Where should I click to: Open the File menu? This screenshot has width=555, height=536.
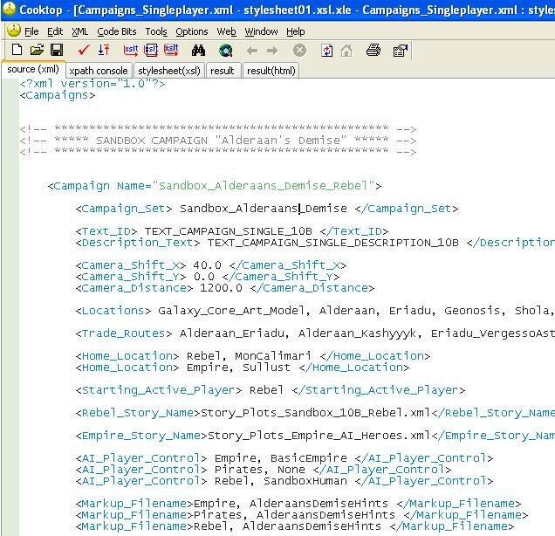click(31, 31)
